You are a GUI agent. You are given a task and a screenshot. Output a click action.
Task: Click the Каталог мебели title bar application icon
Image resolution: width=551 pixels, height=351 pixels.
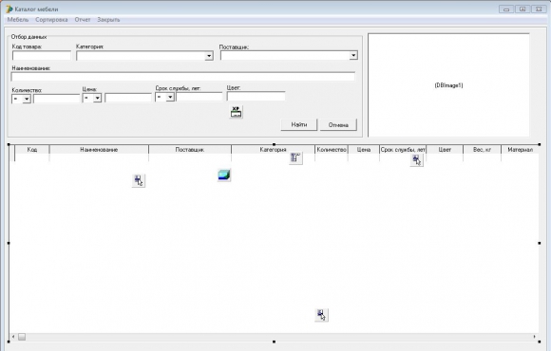(x=9, y=9)
